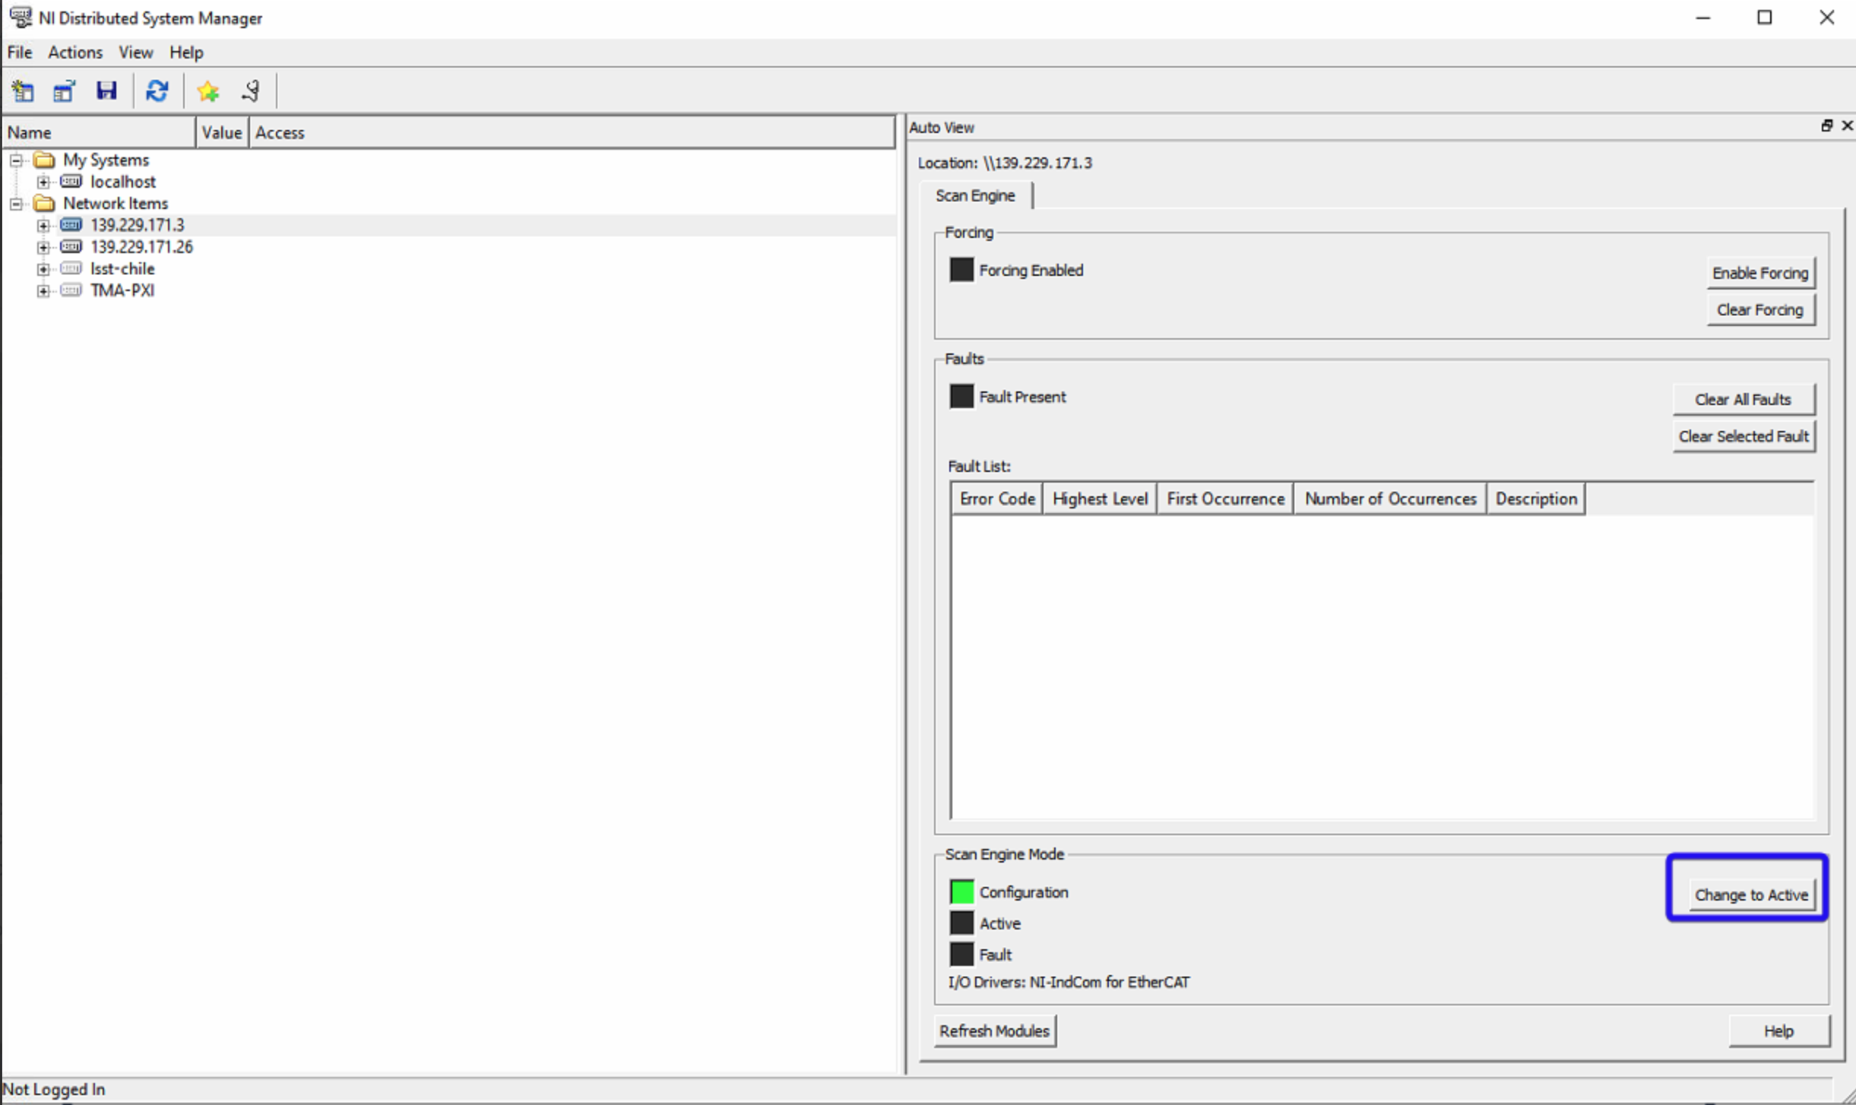The width and height of the screenshot is (1856, 1105).
Task: Expand the lsst-chile tree node
Action: (x=43, y=269)
